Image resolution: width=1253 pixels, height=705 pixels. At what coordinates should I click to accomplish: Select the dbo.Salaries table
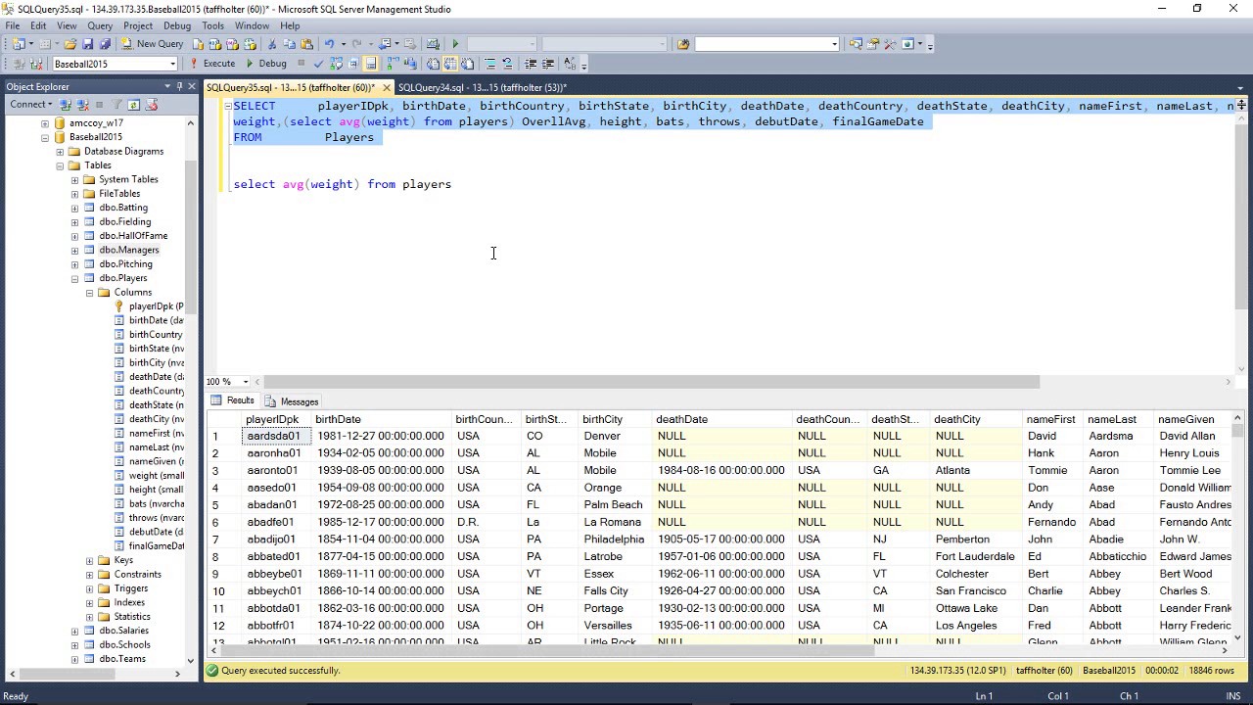[x=123, y=631]
